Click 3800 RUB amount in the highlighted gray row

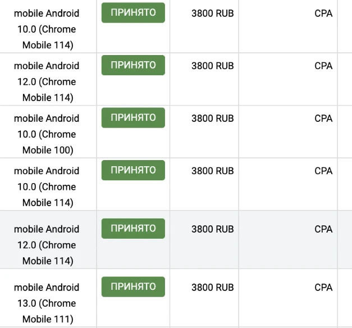click(x=213, y=229)
